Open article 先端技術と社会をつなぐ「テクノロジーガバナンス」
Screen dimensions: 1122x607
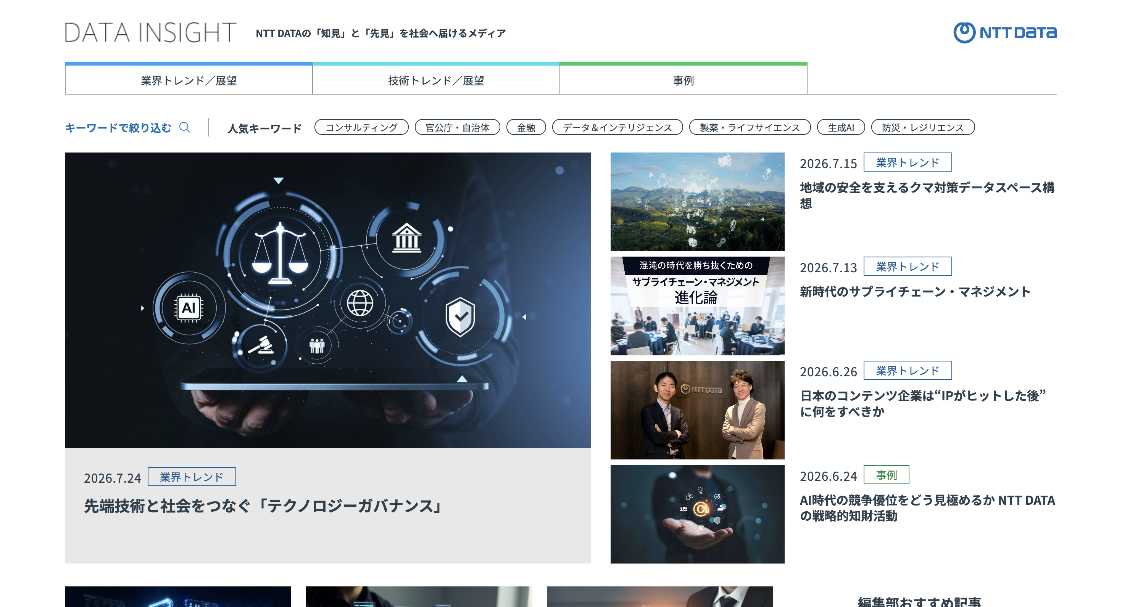(263, 506)
